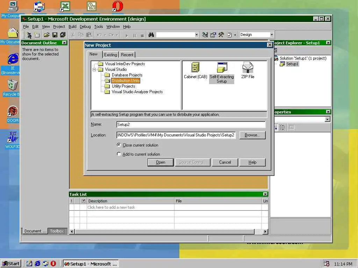Click the Location input field
Screen dimensions: 358x268
176,135
